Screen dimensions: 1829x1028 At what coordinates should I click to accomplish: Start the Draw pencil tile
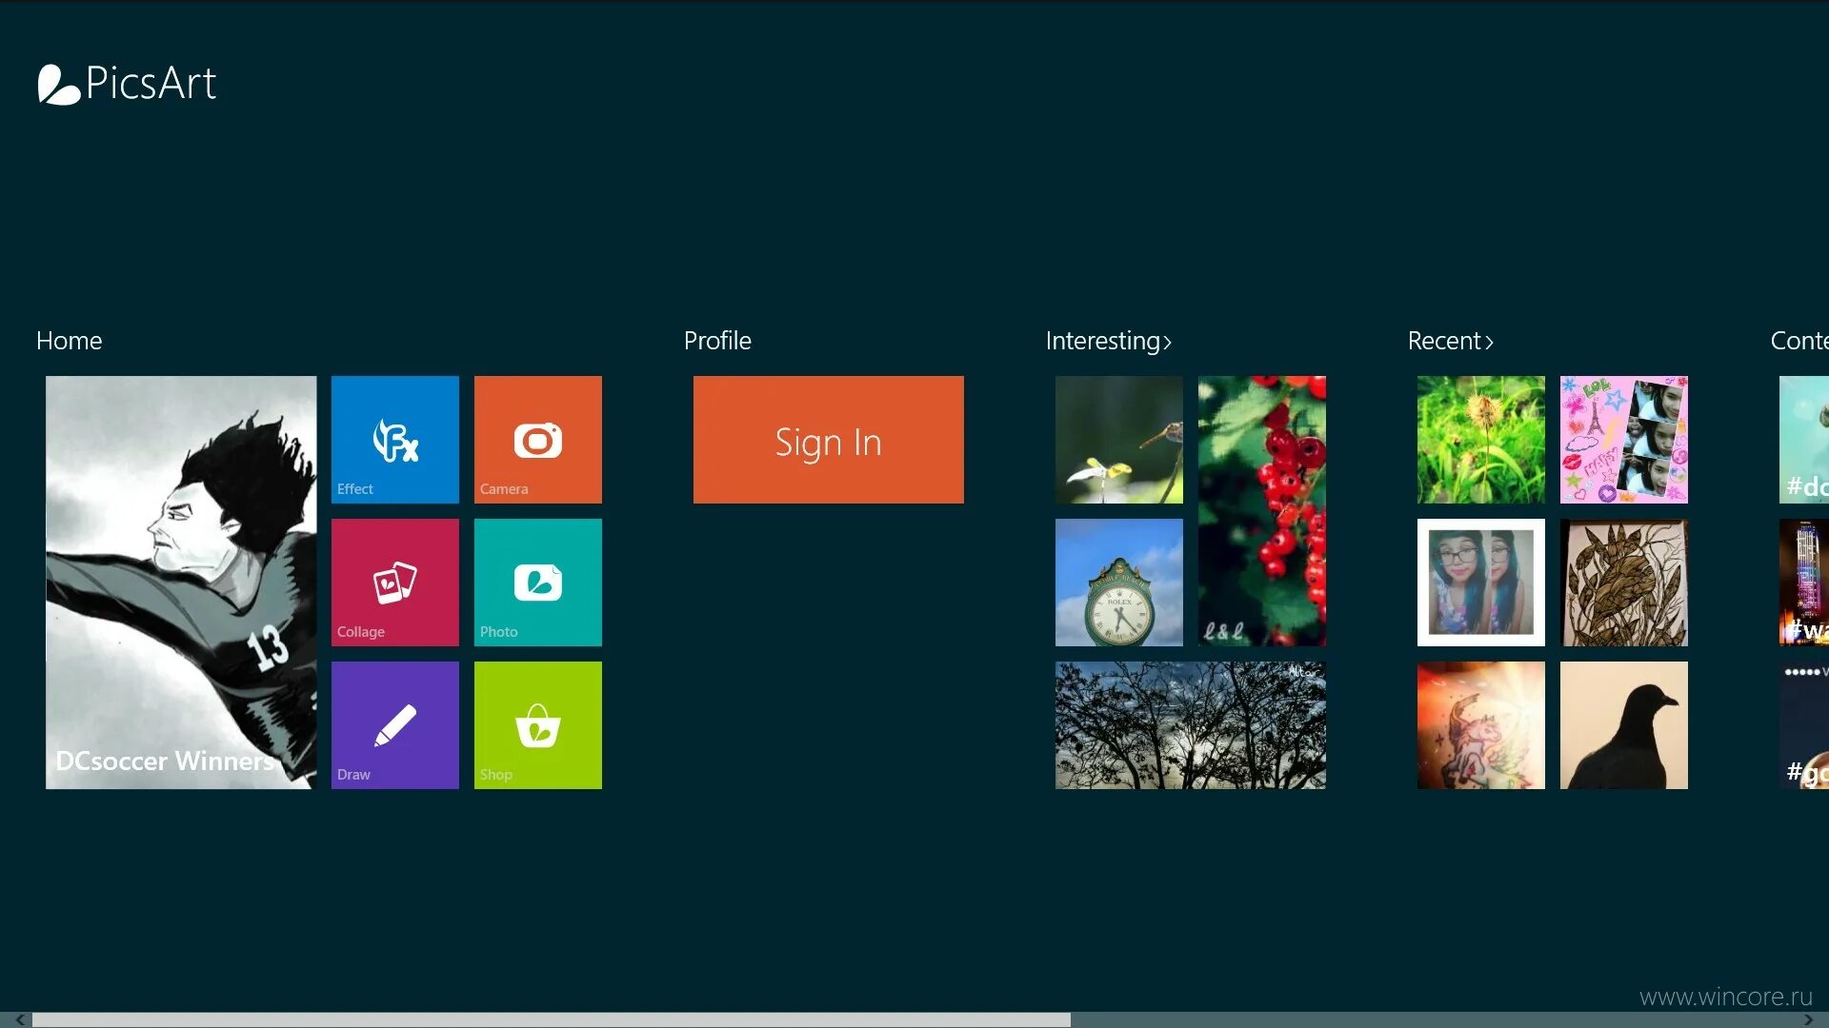394,724
